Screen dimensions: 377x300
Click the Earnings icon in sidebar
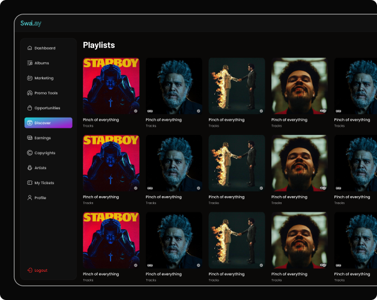click(29, 138)
